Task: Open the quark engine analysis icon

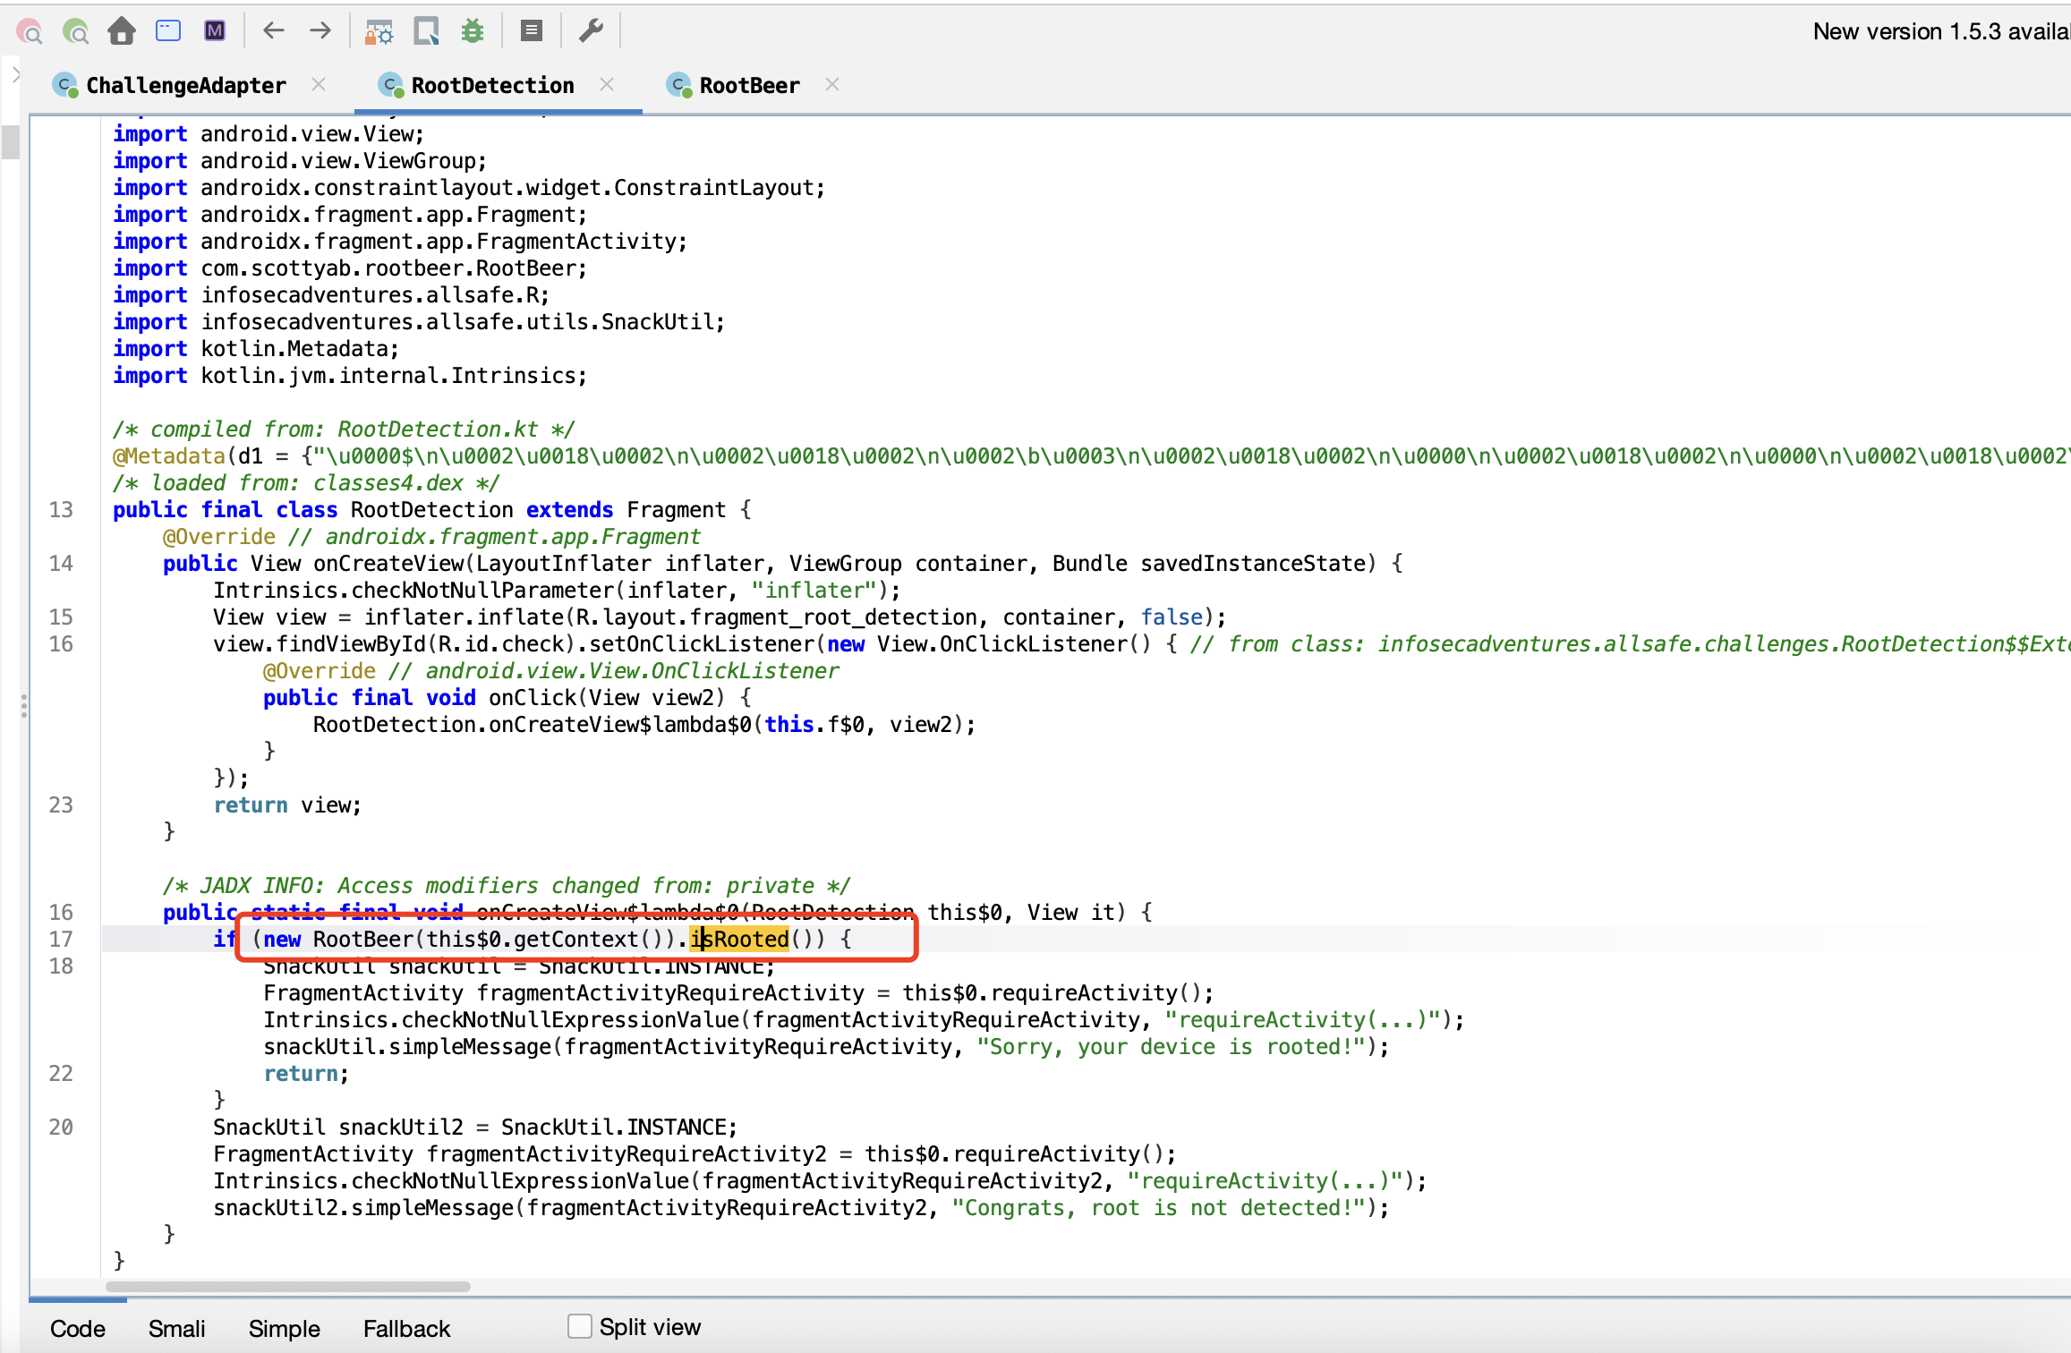Action: [x=426, y=32]
